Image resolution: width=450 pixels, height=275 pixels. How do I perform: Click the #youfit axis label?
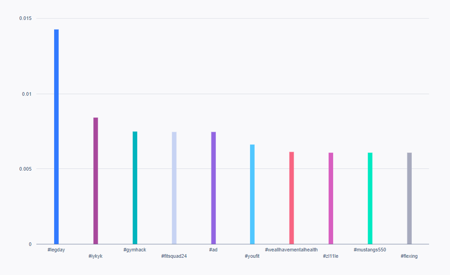pos(252,256)
